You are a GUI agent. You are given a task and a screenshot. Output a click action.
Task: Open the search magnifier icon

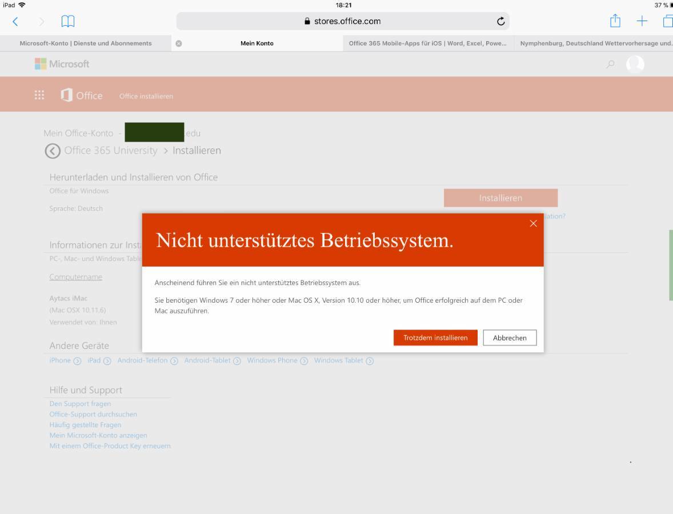pyautogui.click(x=610, y=64)
